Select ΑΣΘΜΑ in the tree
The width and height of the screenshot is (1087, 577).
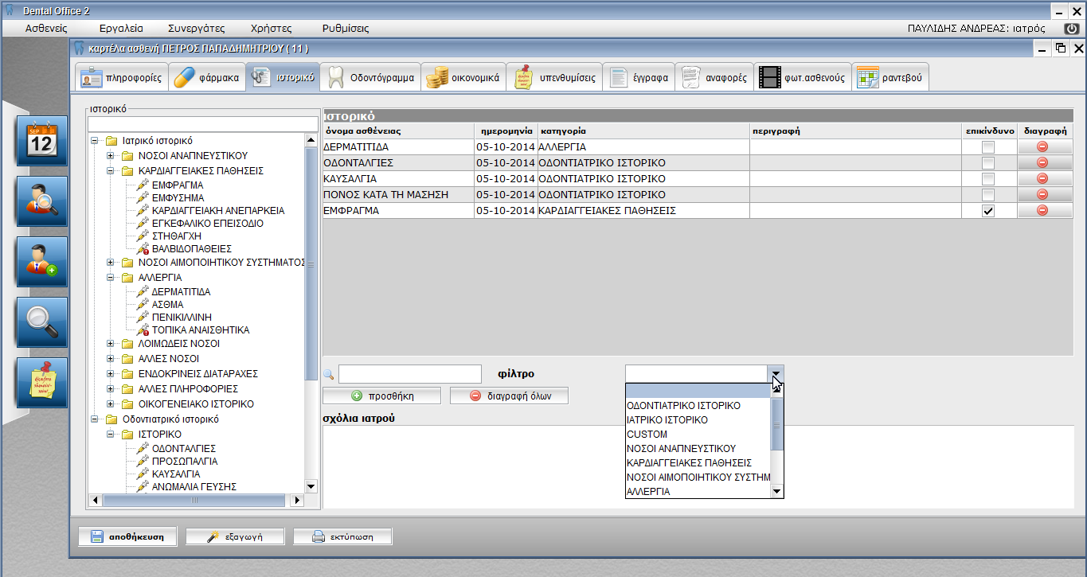tap(160, 305)
